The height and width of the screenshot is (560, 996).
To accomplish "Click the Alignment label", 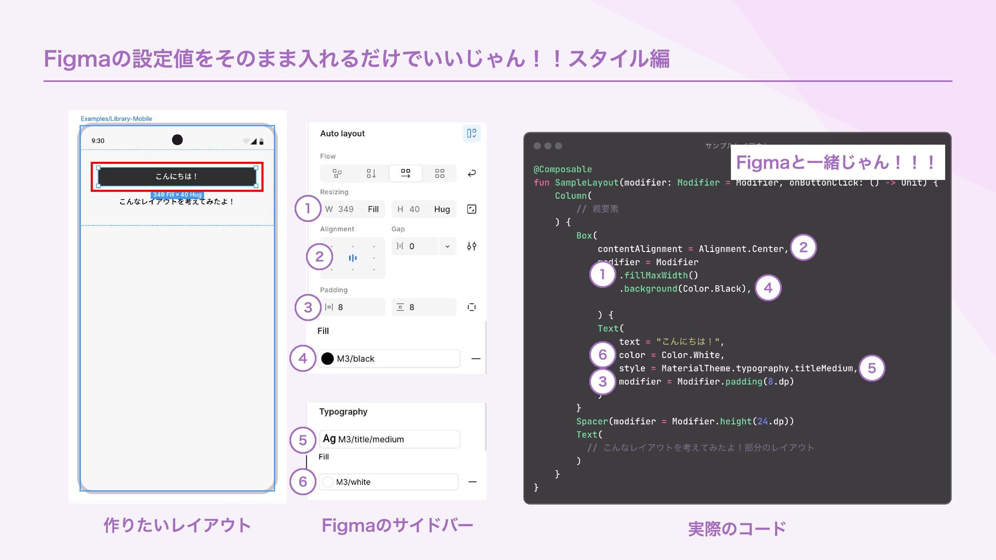I will click(x=337, y=229).
